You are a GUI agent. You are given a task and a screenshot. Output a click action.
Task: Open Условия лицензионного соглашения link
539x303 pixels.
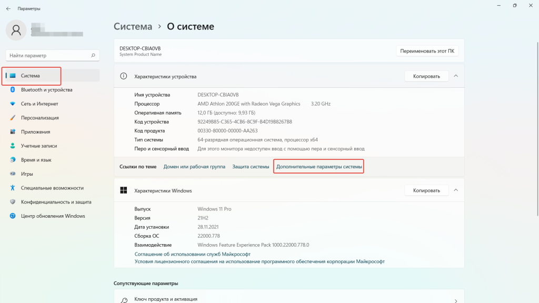[259, 261]
